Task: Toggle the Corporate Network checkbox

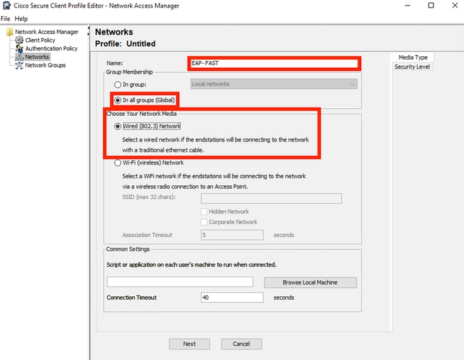Action: click(x=204, y=222)
